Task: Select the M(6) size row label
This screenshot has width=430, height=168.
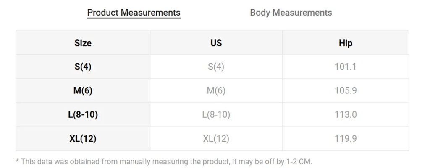Action: pos(83,90)
